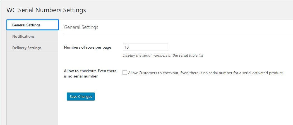The width and height of the screenshot is (293, 125).
Task: Click the 'Display the serial numbers' description text
Action: coord(163,56)
